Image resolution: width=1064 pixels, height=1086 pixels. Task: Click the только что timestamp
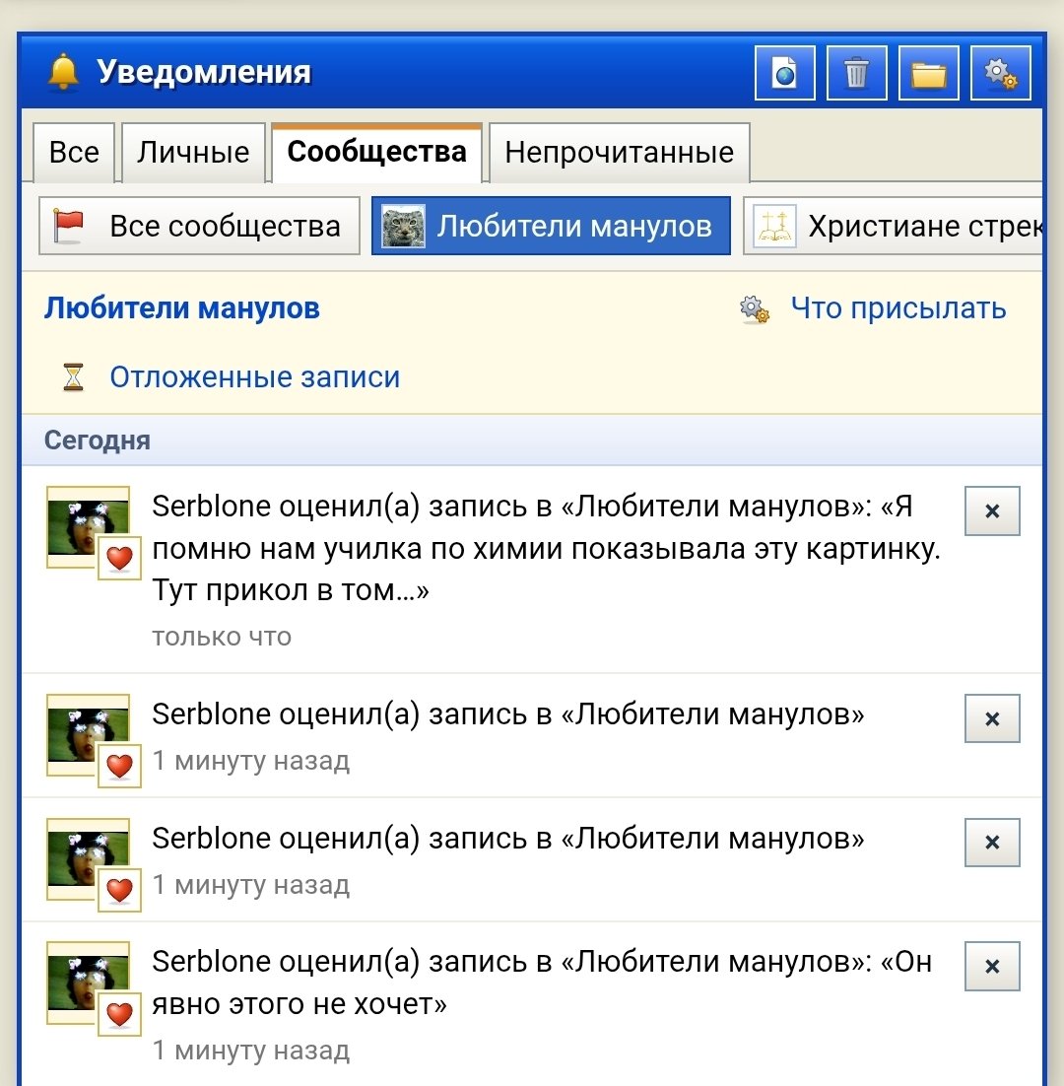click(x=222, y=637)
